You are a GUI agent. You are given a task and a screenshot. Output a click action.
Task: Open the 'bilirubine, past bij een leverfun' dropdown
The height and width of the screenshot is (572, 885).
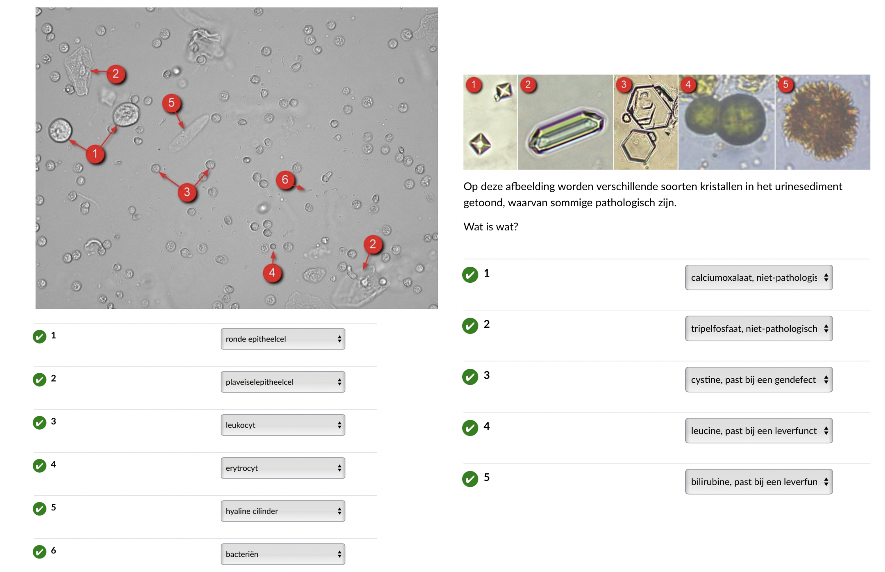(x=758, y=482)
